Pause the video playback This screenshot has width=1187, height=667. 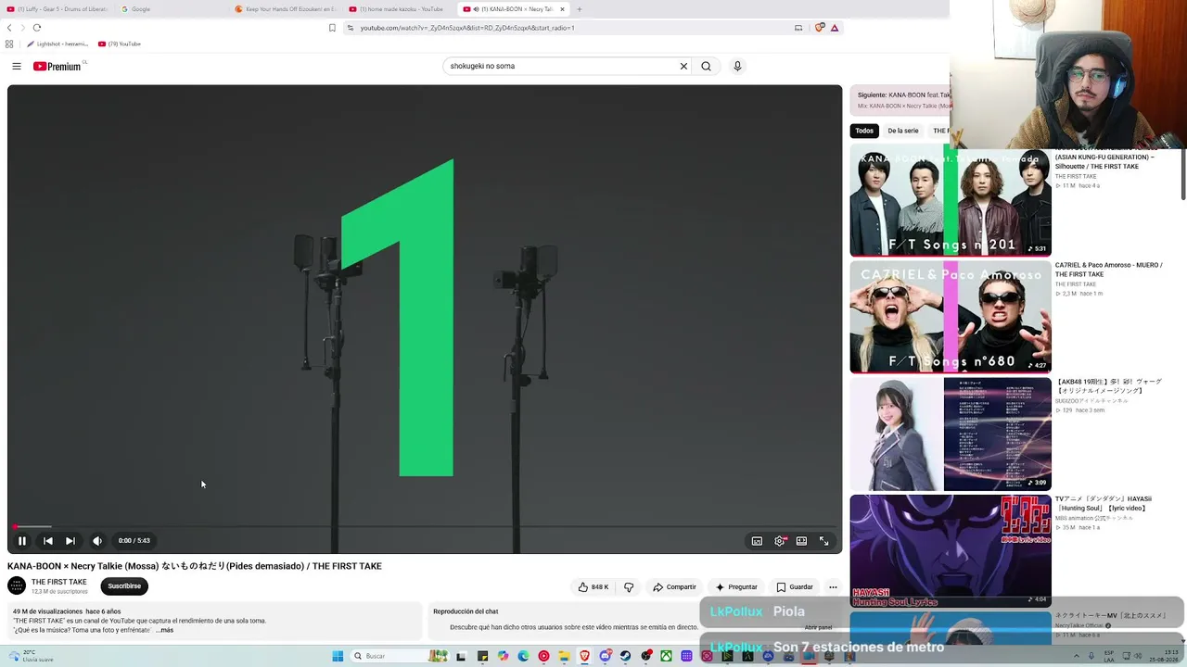tap(22, 541)
